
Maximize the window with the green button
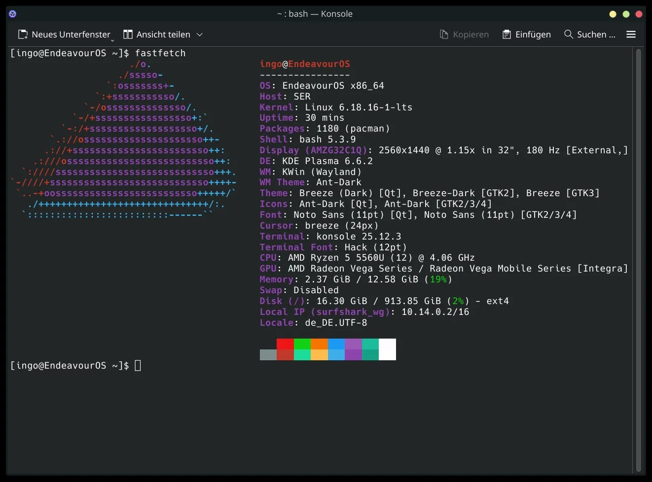coord(626,14)
